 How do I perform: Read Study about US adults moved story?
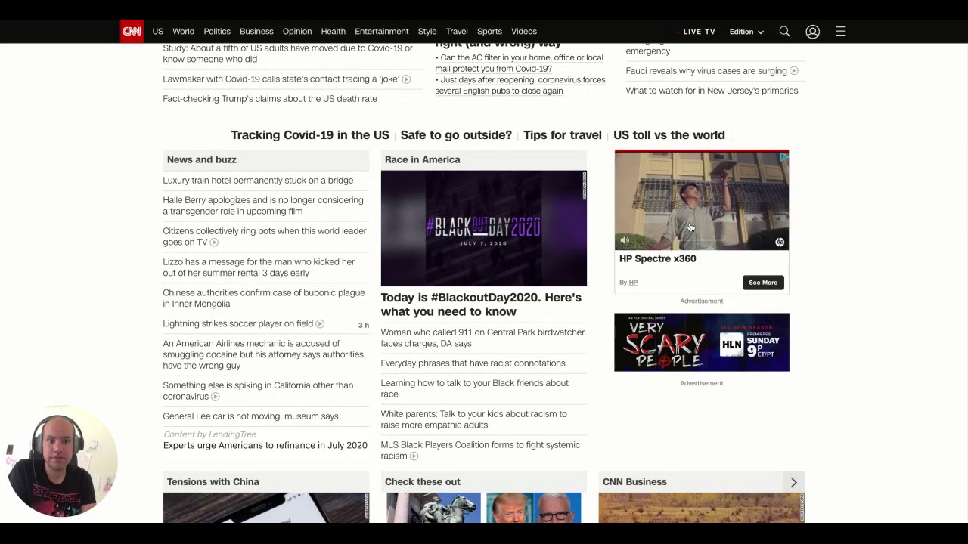[287, 54]
